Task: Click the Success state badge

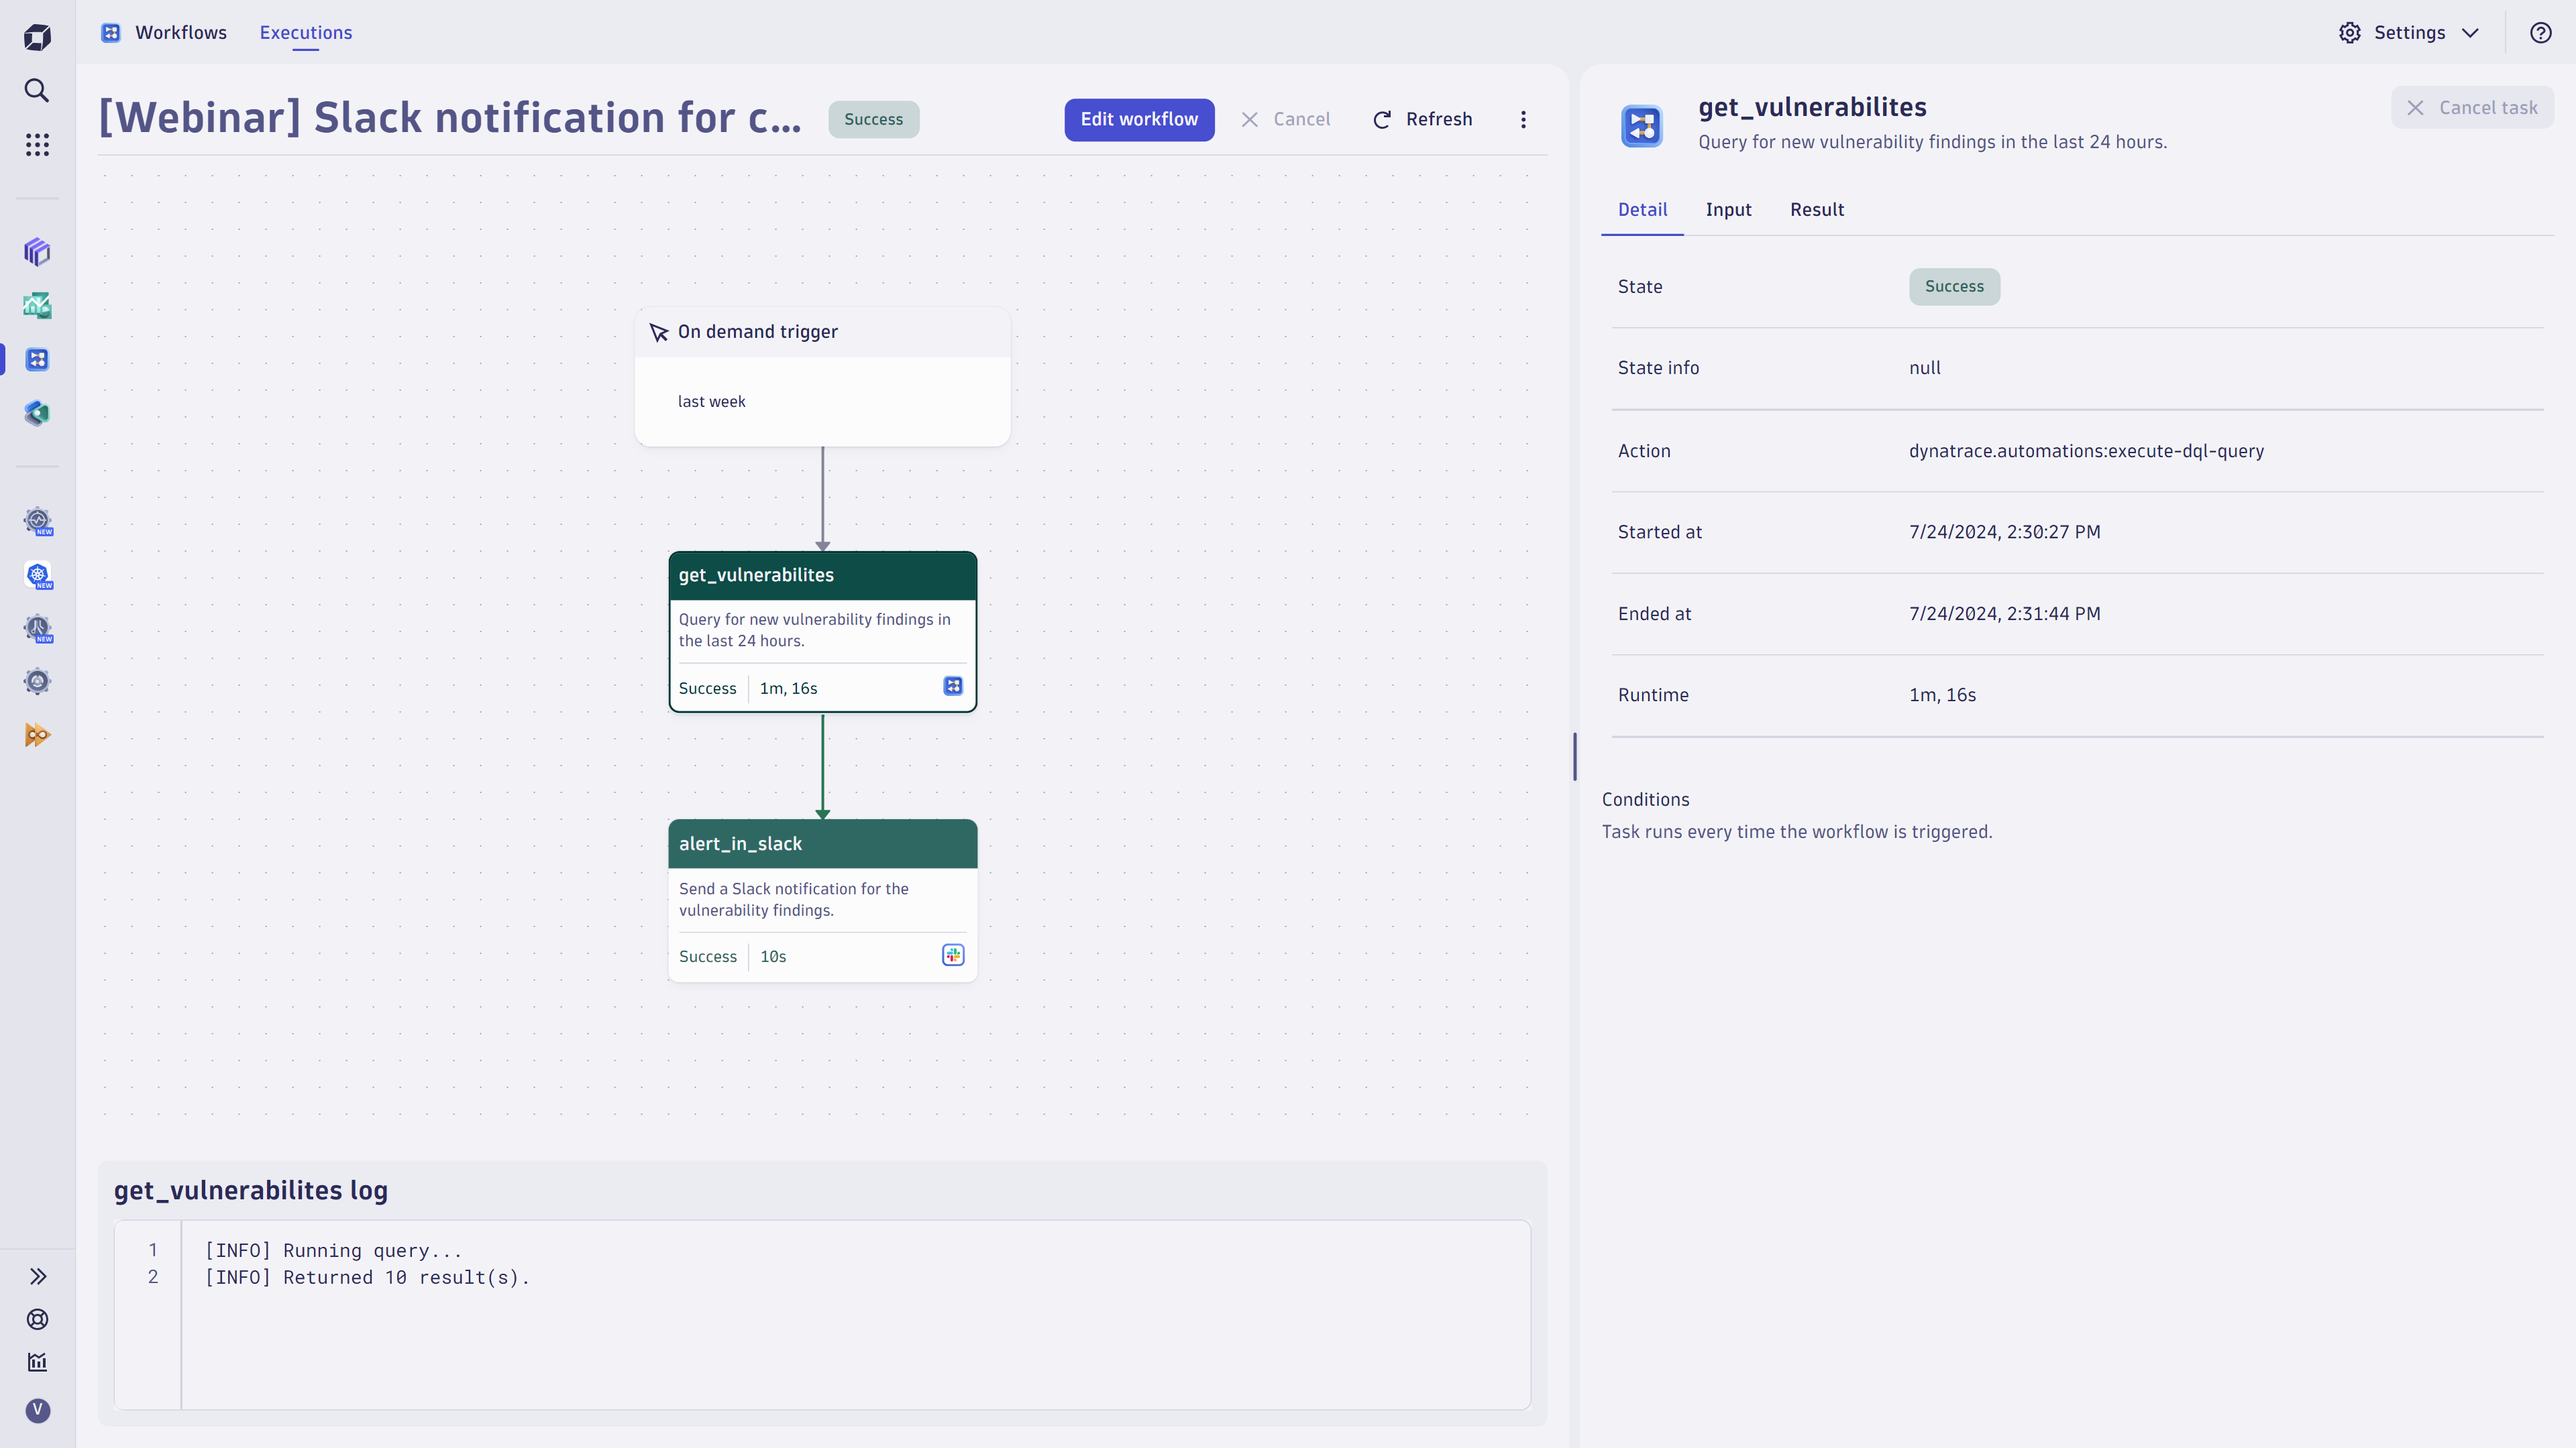Action: click(x=1954, y=287)
